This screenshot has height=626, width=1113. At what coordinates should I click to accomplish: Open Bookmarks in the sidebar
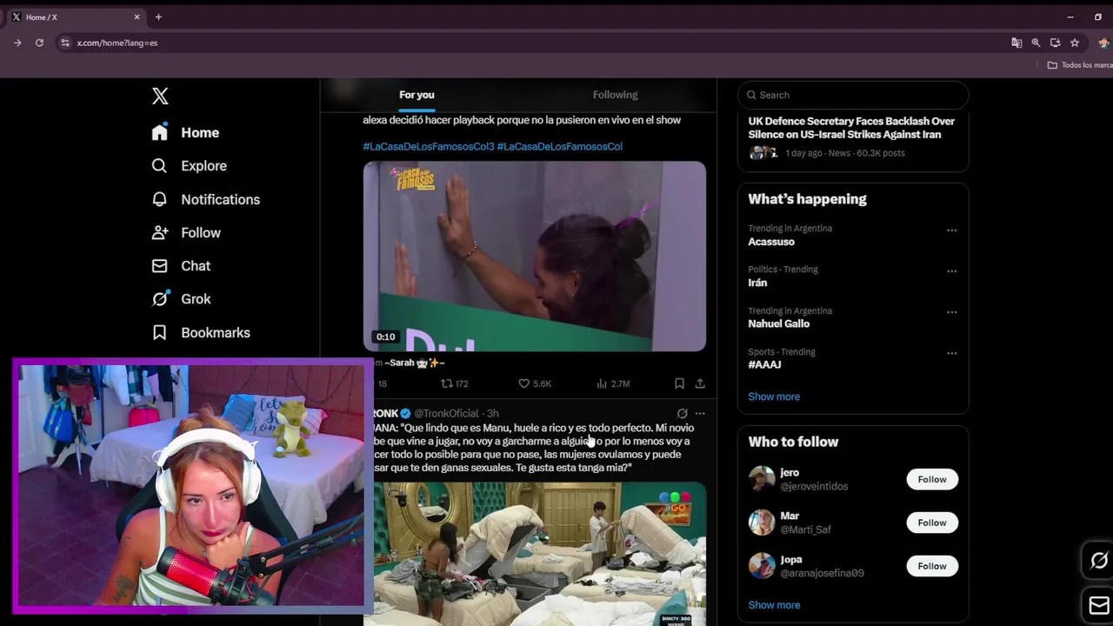click(201, 333)
